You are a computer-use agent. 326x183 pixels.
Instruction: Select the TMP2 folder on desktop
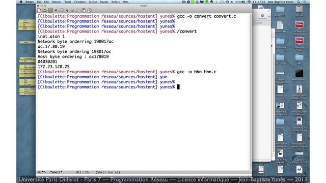coord(299,59)
